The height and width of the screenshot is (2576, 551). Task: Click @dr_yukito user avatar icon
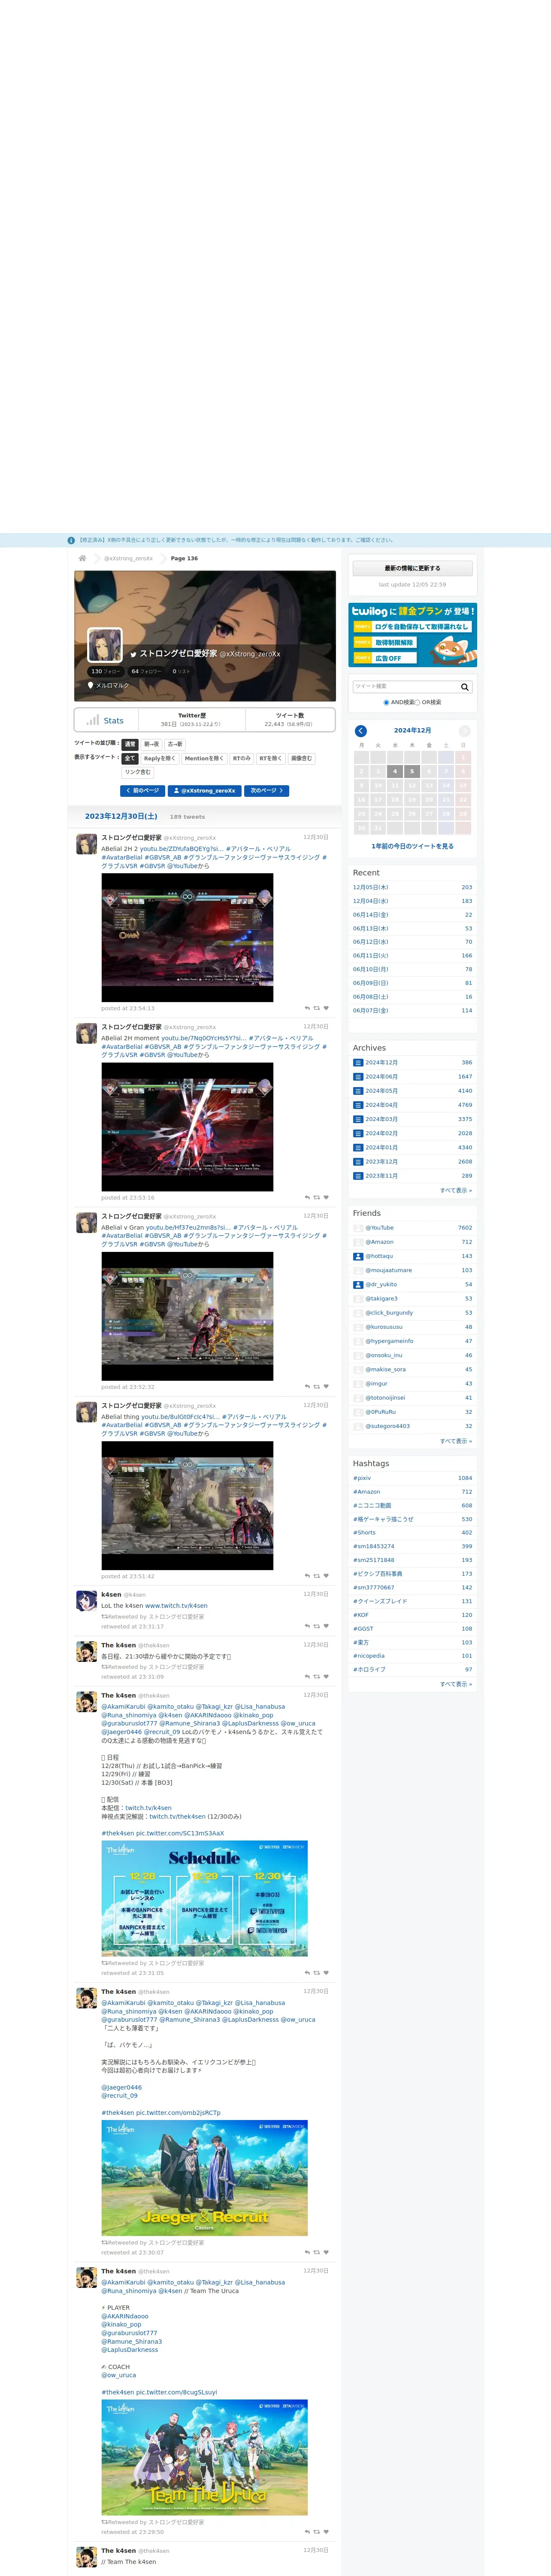(x=358, y=1284)
